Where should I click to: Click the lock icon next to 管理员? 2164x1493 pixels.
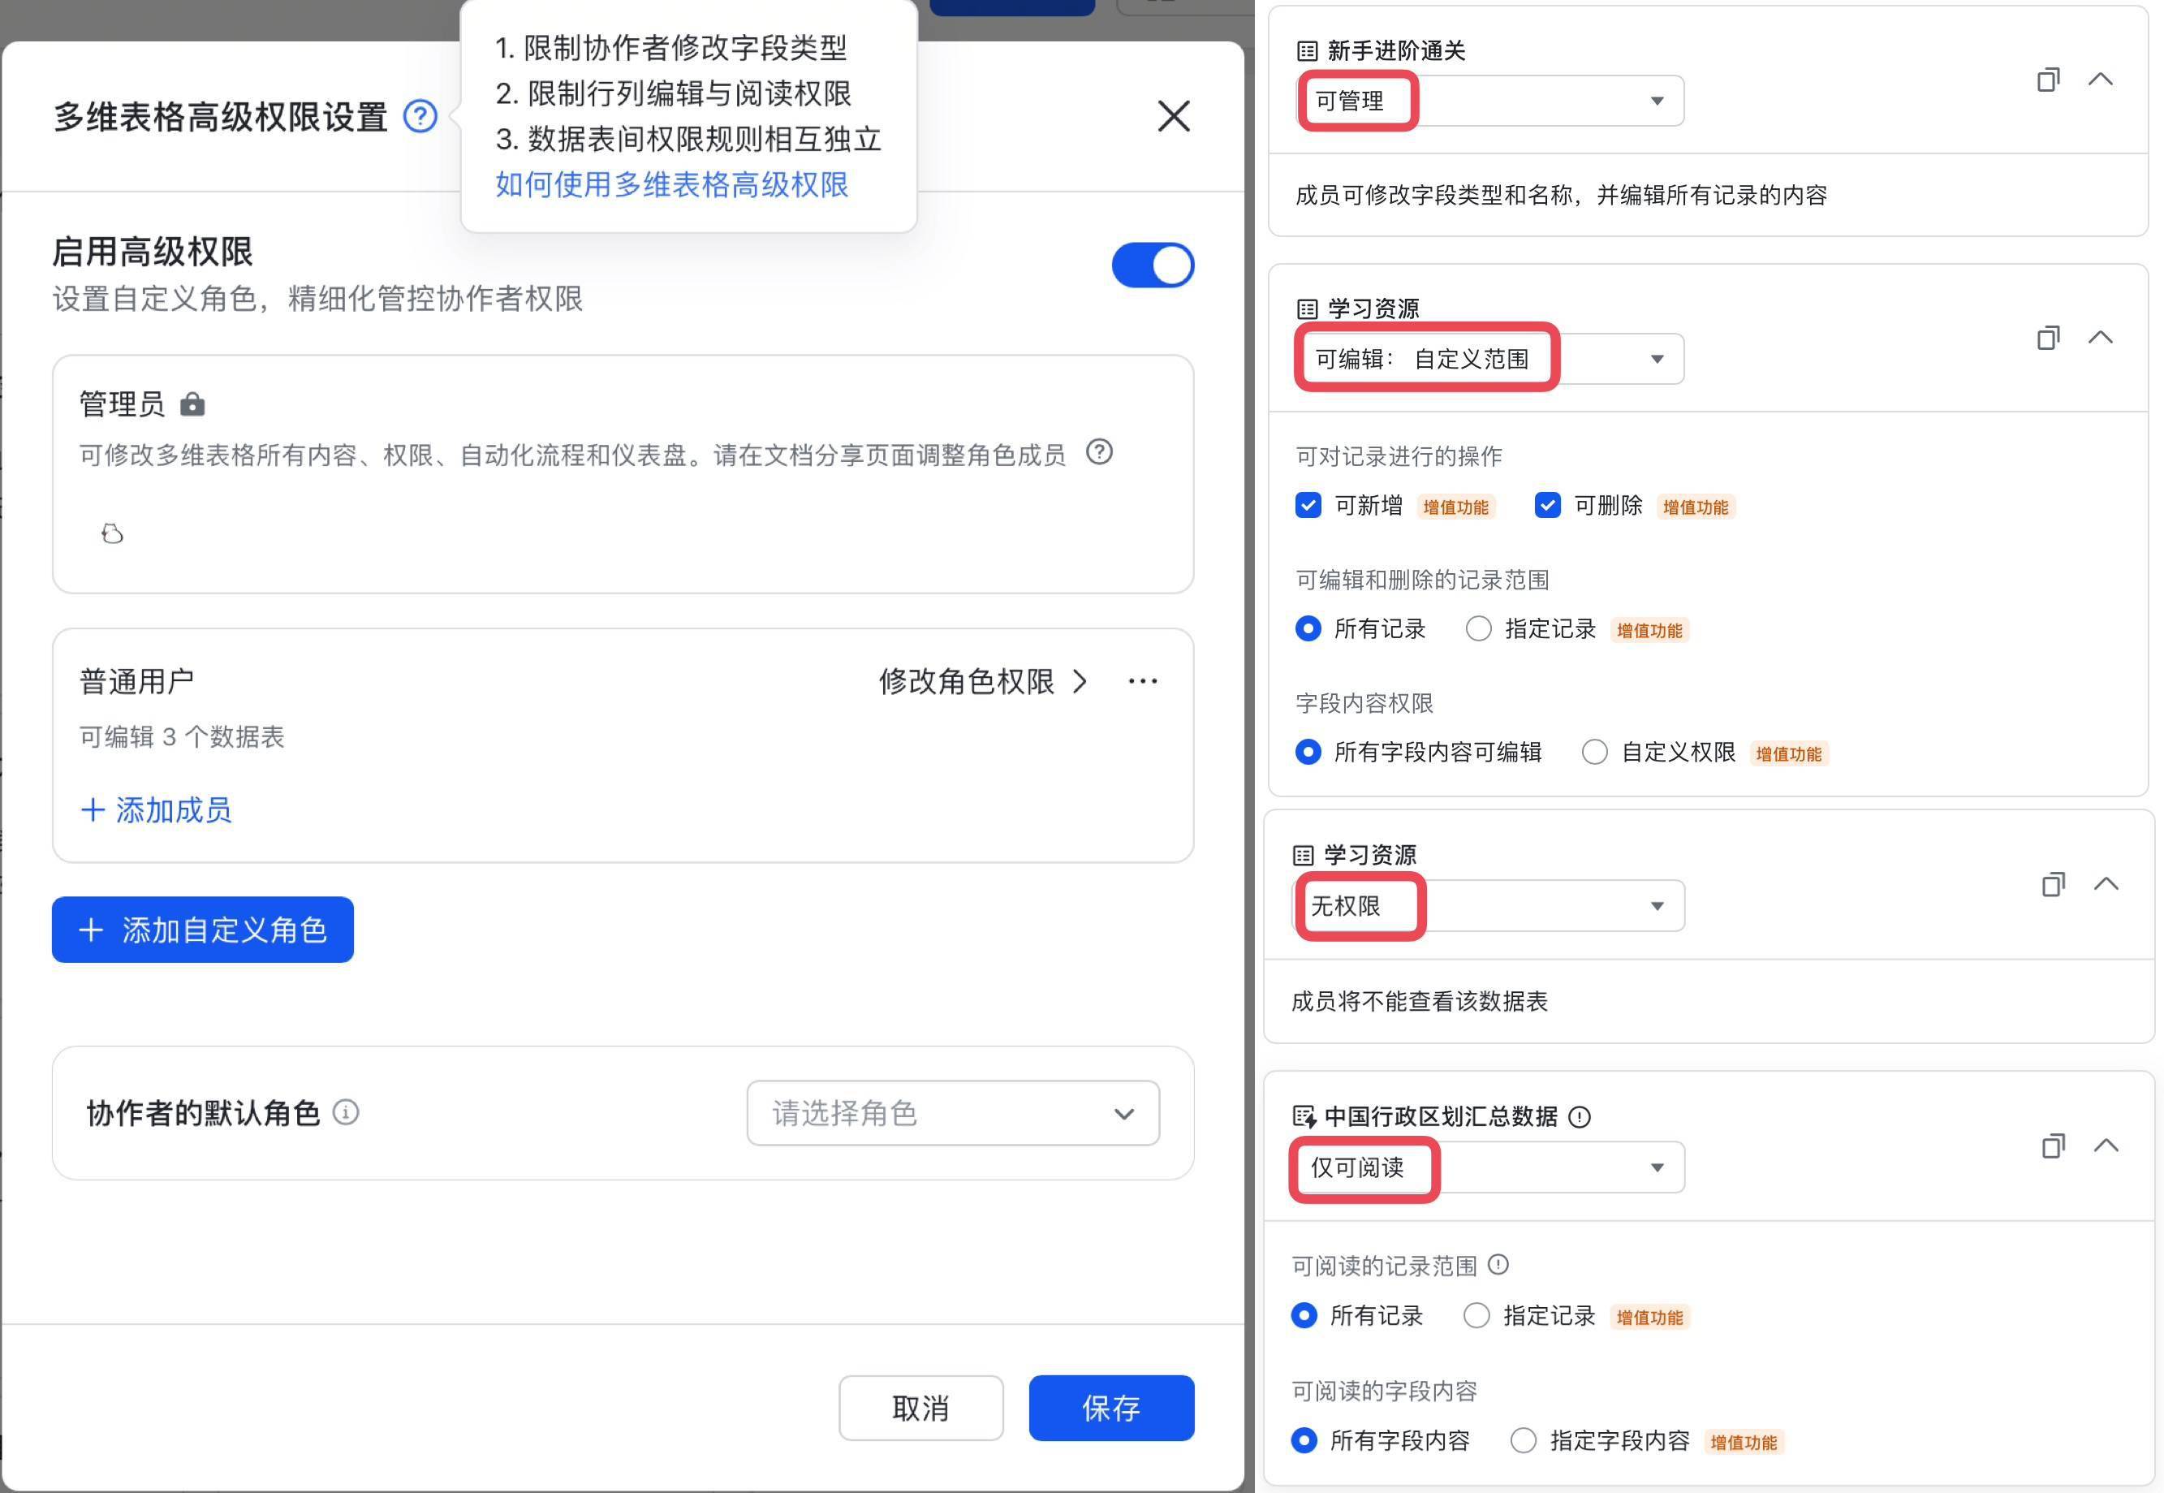(192, 404)
